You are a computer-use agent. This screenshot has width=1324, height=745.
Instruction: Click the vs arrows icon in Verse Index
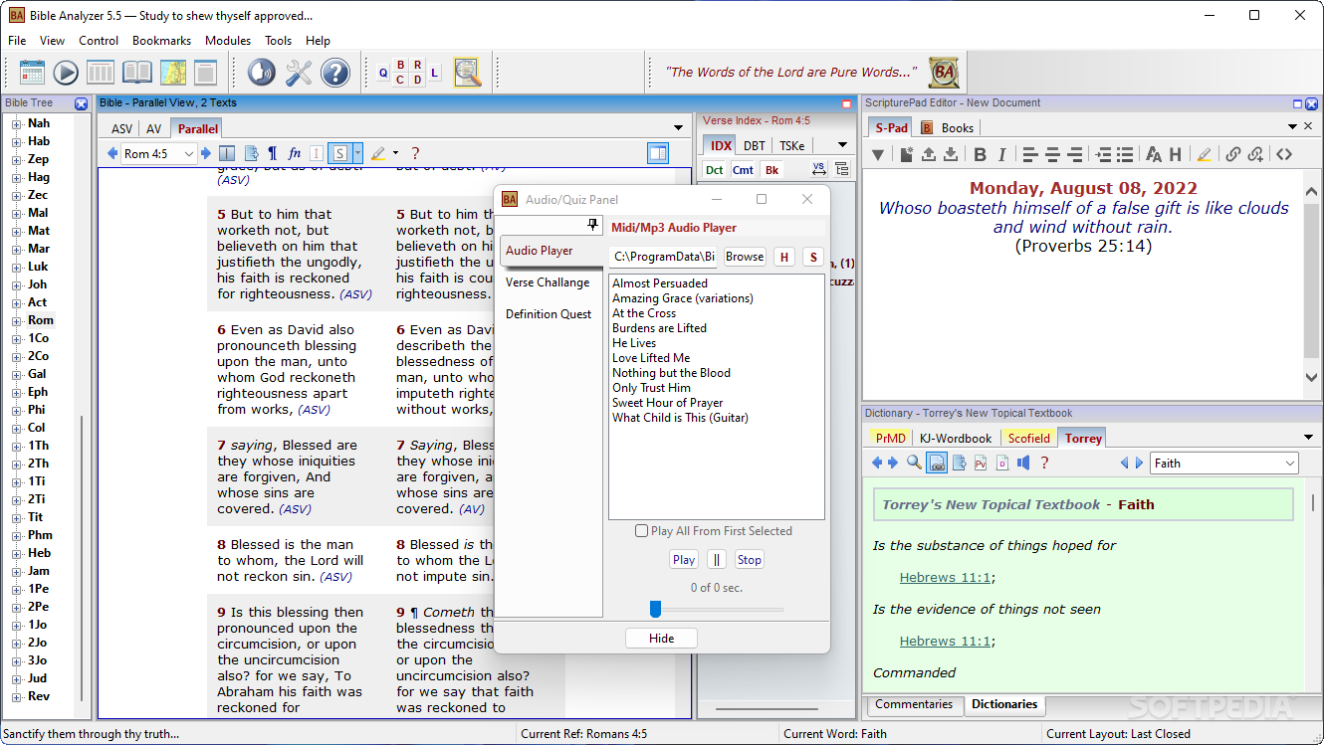coord(818,169)
